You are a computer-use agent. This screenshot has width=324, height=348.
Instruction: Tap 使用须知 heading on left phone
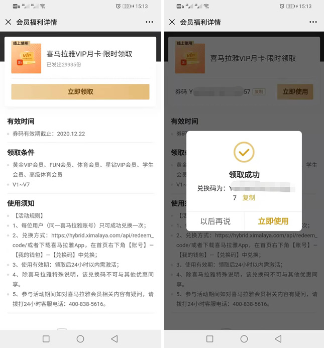point(21,203)
